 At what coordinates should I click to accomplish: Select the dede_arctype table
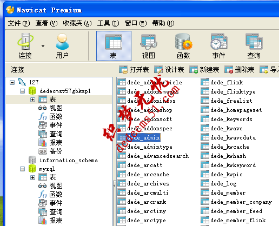click(x=142, y=221)
